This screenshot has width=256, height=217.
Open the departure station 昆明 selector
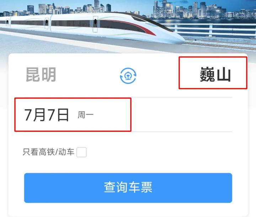pyautogui.click(x=41, y=75)
